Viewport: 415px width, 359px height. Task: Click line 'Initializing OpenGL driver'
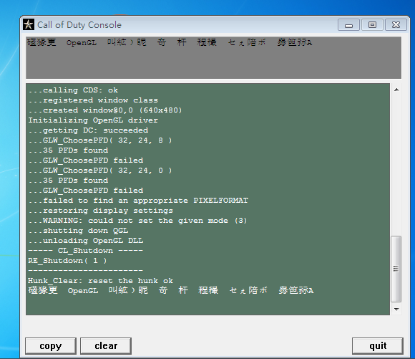(x=93, y=120)
